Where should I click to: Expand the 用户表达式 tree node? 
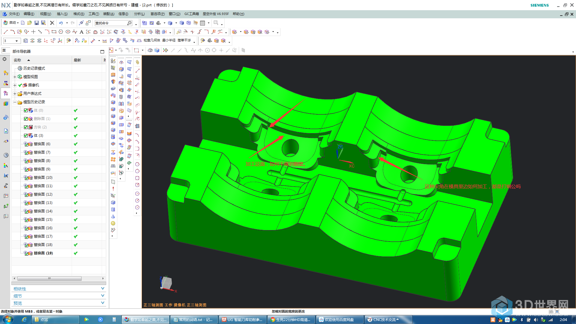coord(15,94)
